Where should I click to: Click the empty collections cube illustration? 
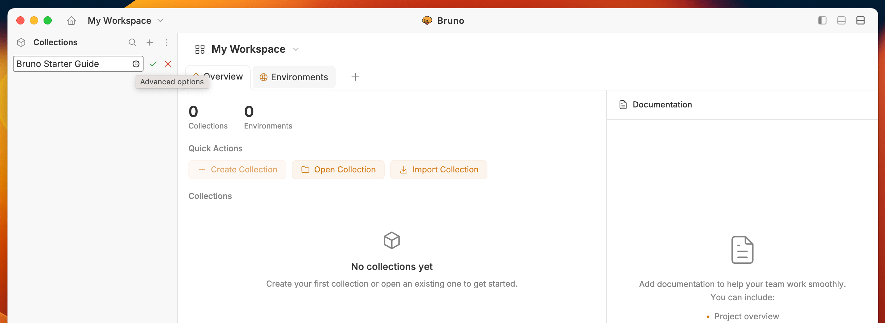392,240
